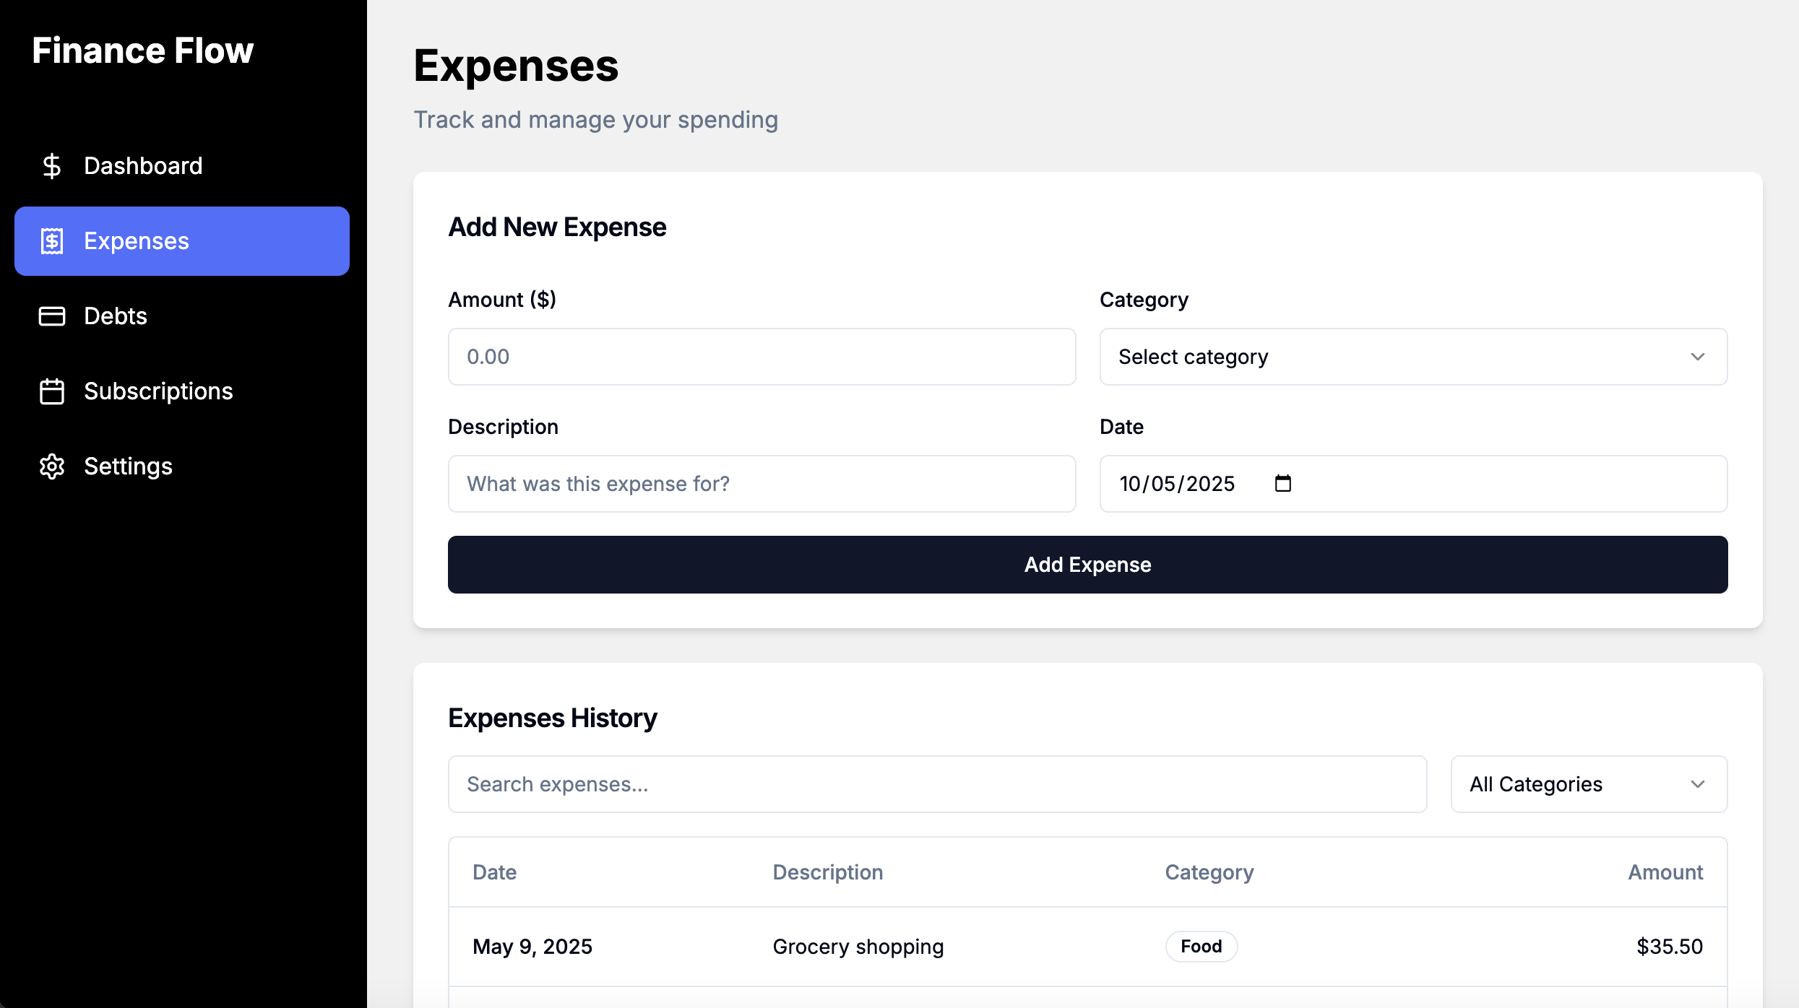Navigate to Settings in sidebar
Screen dimensions: 1799x1008
click(128, 466)
